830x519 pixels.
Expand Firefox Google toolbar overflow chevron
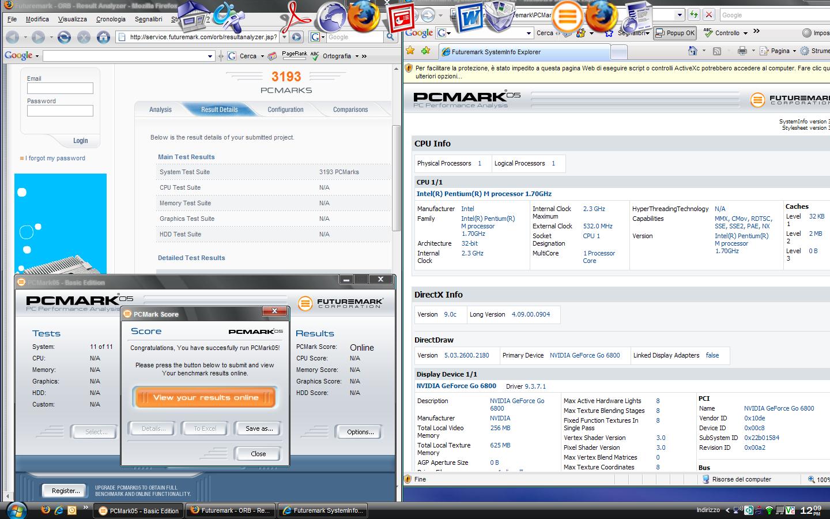[364, 56]
